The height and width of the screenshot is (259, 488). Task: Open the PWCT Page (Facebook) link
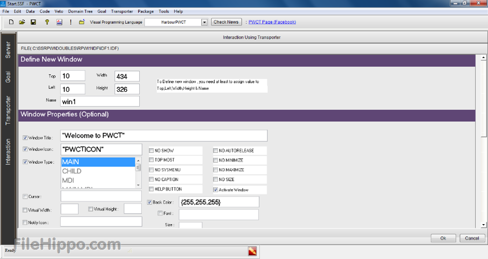[272, 22]
